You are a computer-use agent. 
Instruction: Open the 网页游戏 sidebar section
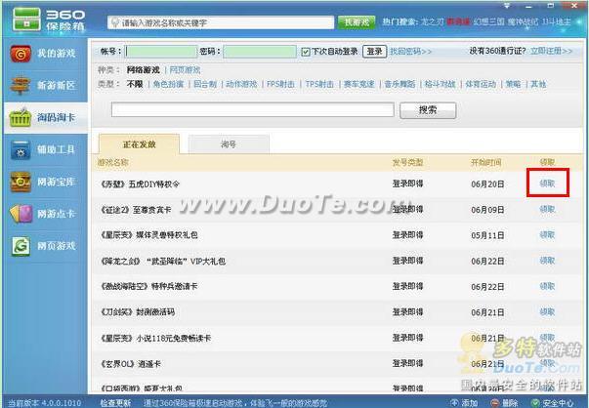tap(46, 246)
